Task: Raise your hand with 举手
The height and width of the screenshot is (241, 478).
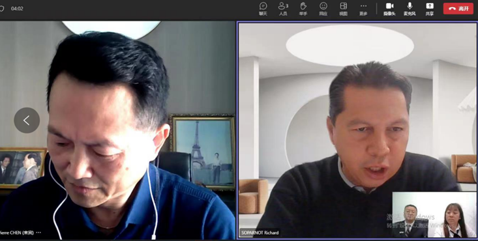Action: click(x=303, y=9)
